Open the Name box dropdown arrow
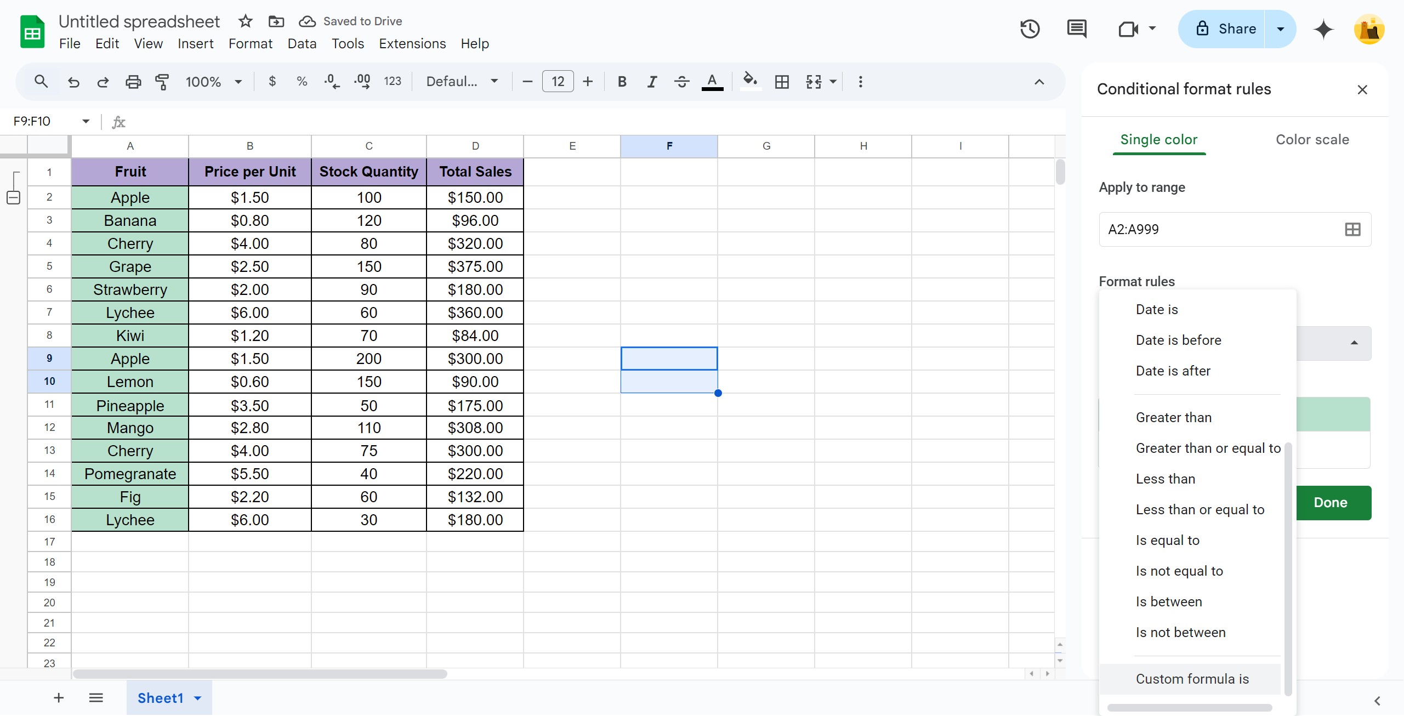Screen dimensions: 1404x716 tap(86, 121)
